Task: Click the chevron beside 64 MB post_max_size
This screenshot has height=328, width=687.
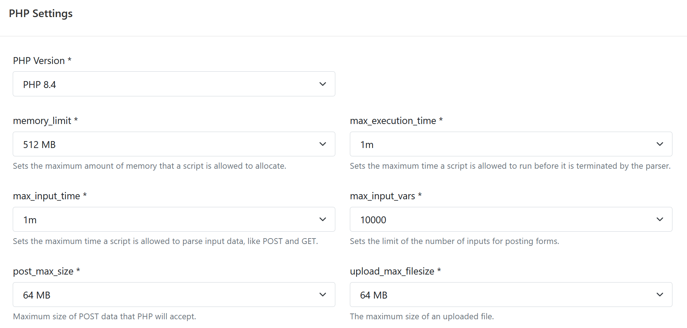Action: tap(322, 295)
